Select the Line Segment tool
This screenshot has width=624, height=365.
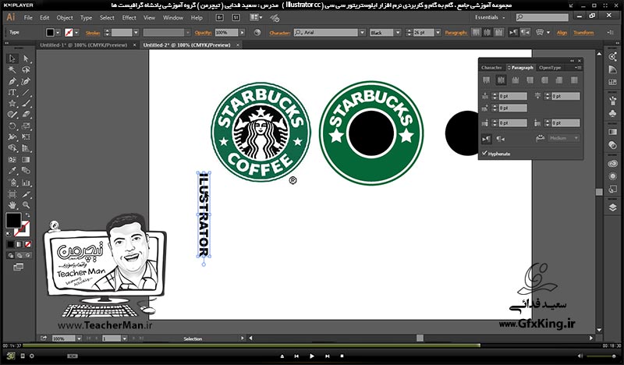tap(26, 92)
